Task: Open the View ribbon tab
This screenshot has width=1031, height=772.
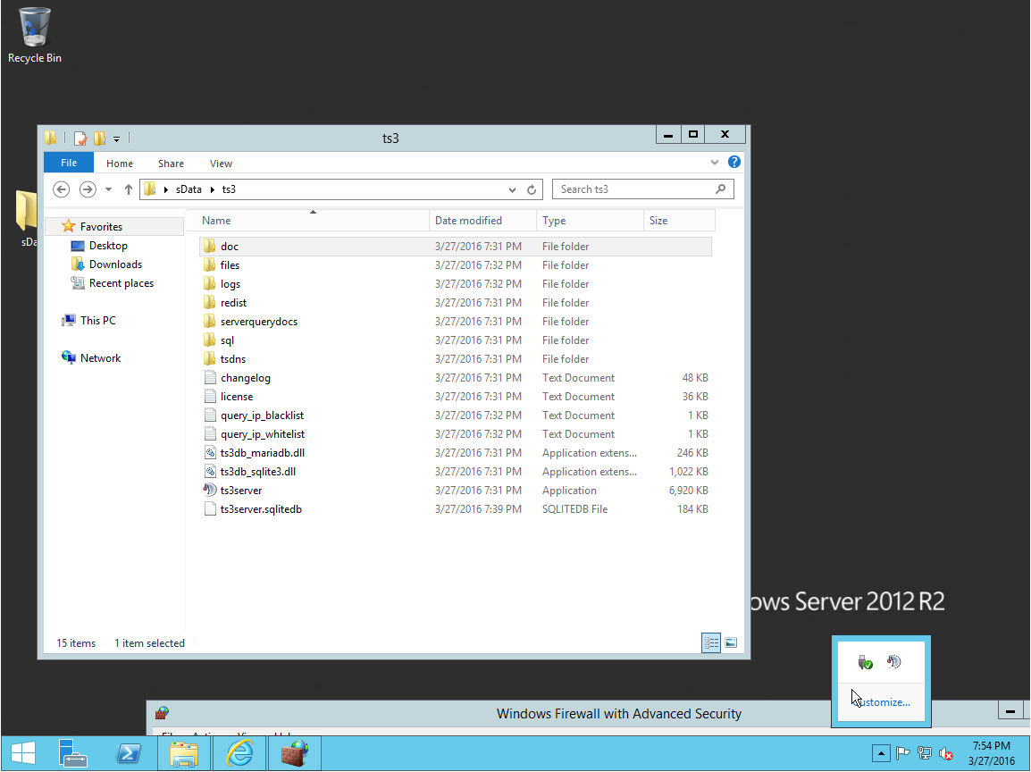Action: (221, 164)
